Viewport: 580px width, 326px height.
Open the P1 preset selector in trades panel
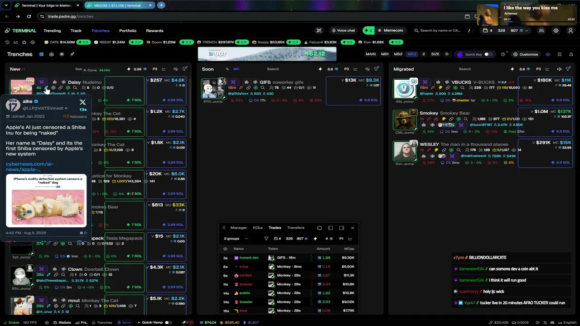(341, 239)
